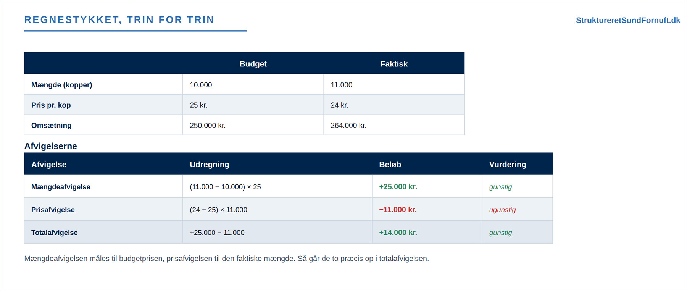Screen dimensions: 687x291
Task: Select the Faktisk column header
Action: coord(394,64)
